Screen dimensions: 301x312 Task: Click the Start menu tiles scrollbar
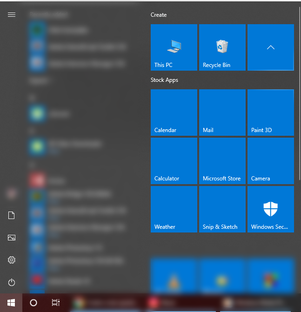click(x=300, y=93)
